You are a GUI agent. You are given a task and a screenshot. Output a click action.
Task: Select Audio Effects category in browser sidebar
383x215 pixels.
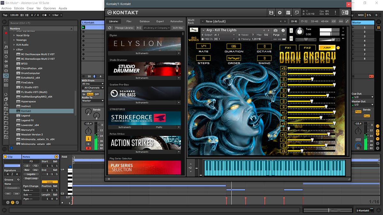(6, 61)
